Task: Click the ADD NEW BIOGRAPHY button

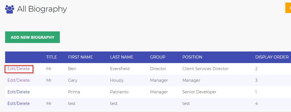Action: click(33, 37)
